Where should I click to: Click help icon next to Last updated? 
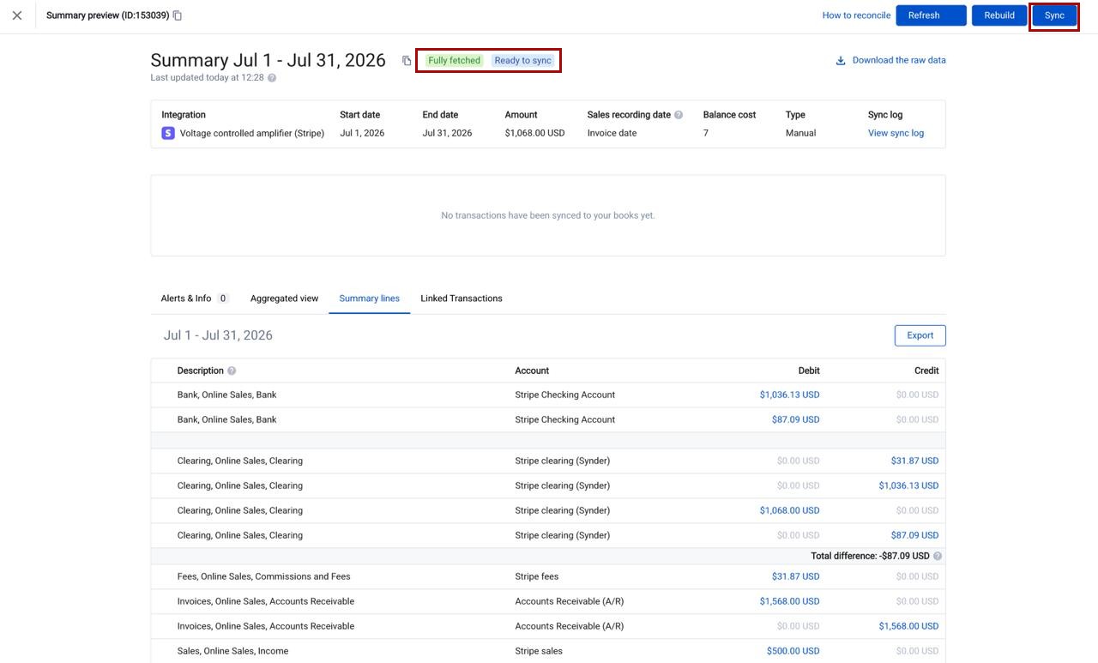272,78
